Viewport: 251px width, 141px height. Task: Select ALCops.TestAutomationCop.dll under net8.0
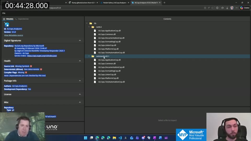pyautogui.click(x=111, y=52)
